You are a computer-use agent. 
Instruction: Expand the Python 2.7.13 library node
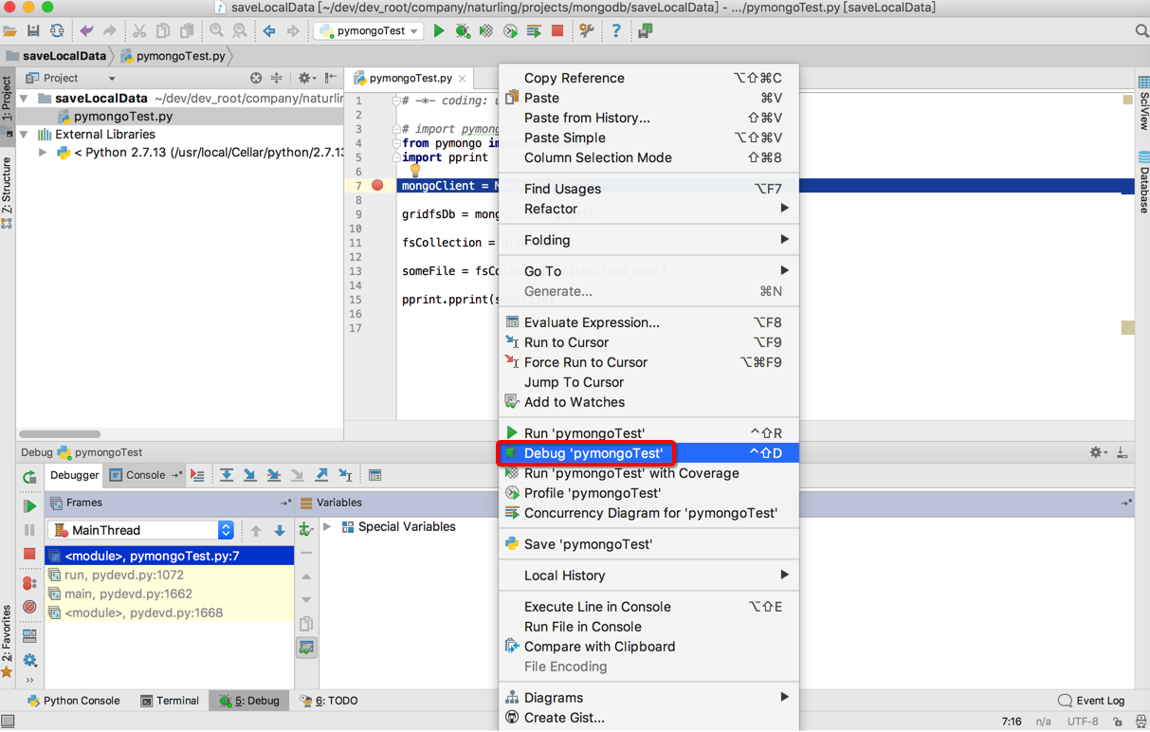(x=43, y=153)
